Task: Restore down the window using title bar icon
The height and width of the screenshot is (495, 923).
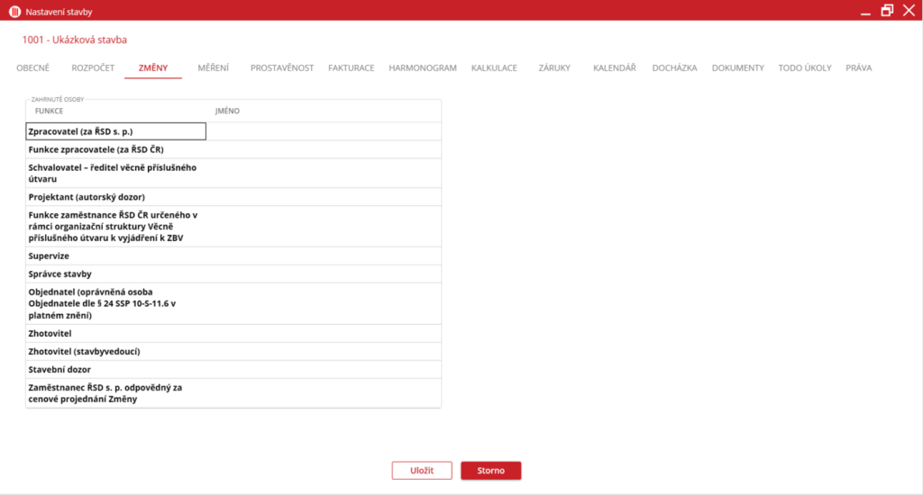Action: coord(887,11)
